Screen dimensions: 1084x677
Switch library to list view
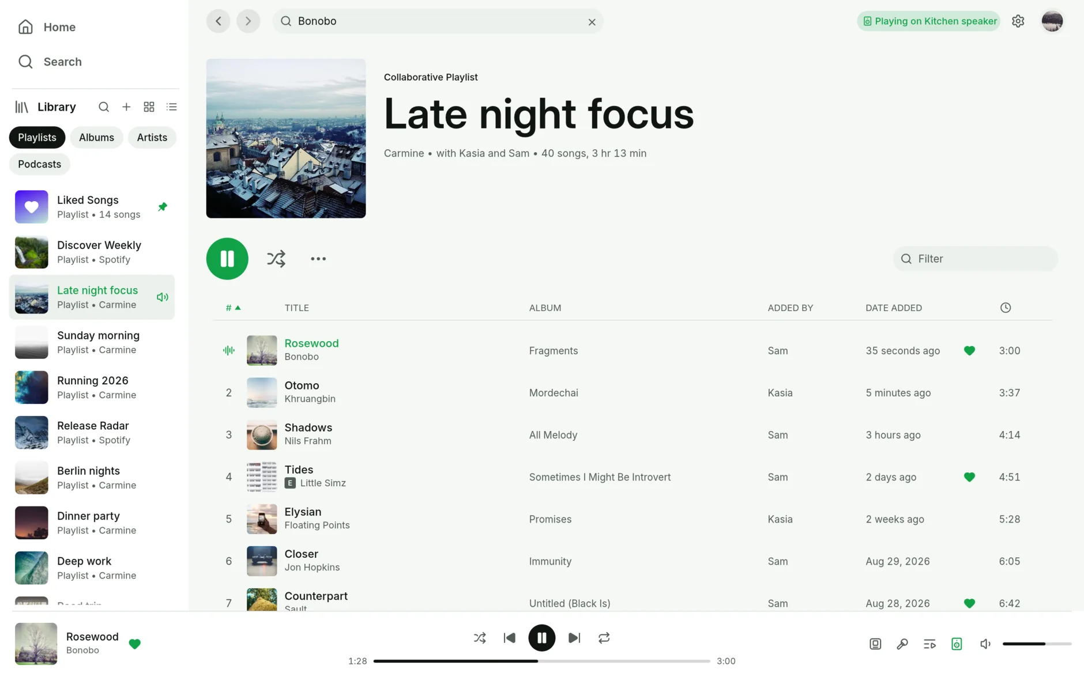(x=172, y=107)
